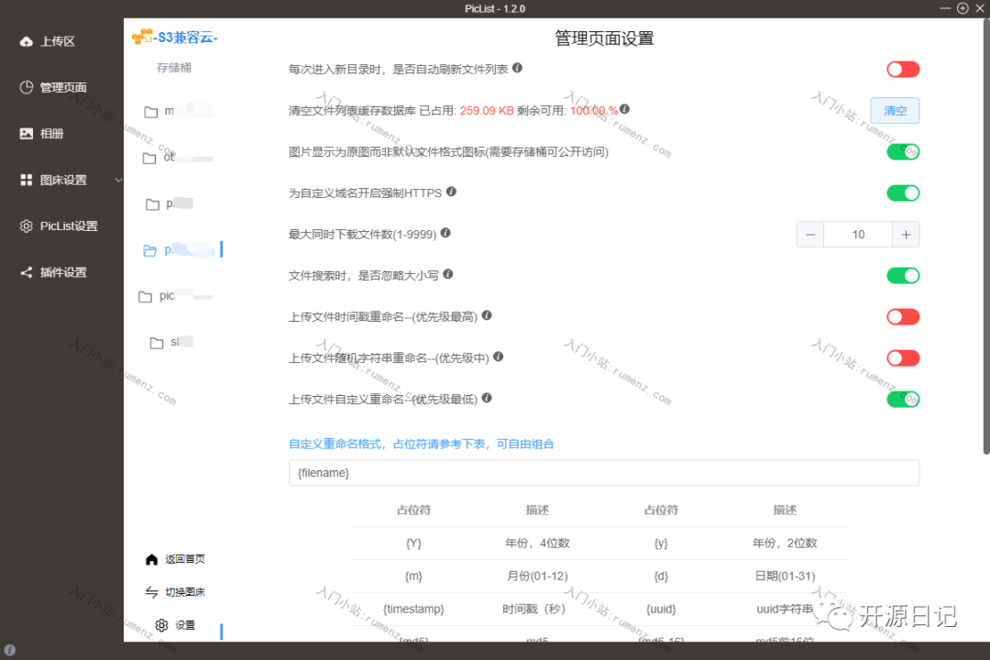Click info icon beside 随机字符串重命名
990x660 pixels.
[498, 357]
